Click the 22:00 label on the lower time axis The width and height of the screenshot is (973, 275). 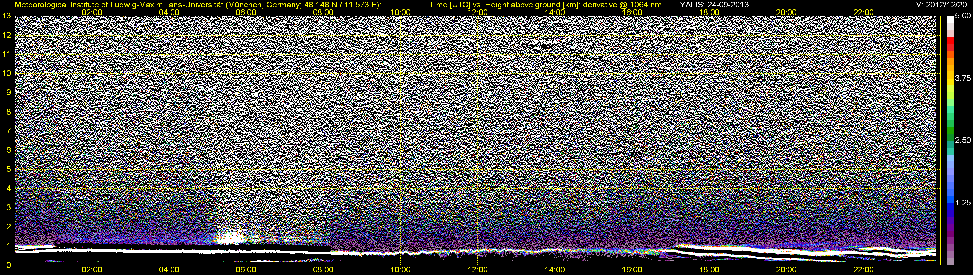863,270
